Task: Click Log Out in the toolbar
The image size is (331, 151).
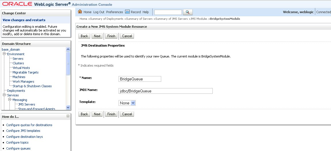Action: coord(99,12)
